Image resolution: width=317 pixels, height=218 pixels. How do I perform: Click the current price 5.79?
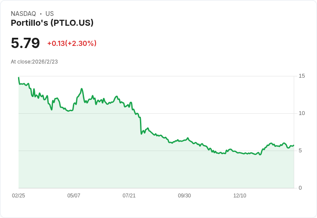click(25, 43)
